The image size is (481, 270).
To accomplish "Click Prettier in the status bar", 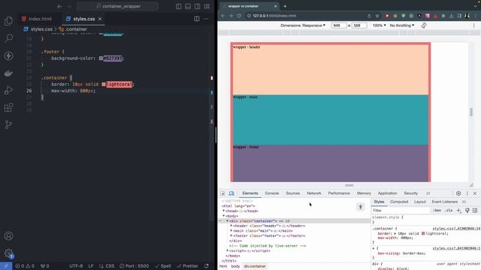I will click(x=187, y=266).
